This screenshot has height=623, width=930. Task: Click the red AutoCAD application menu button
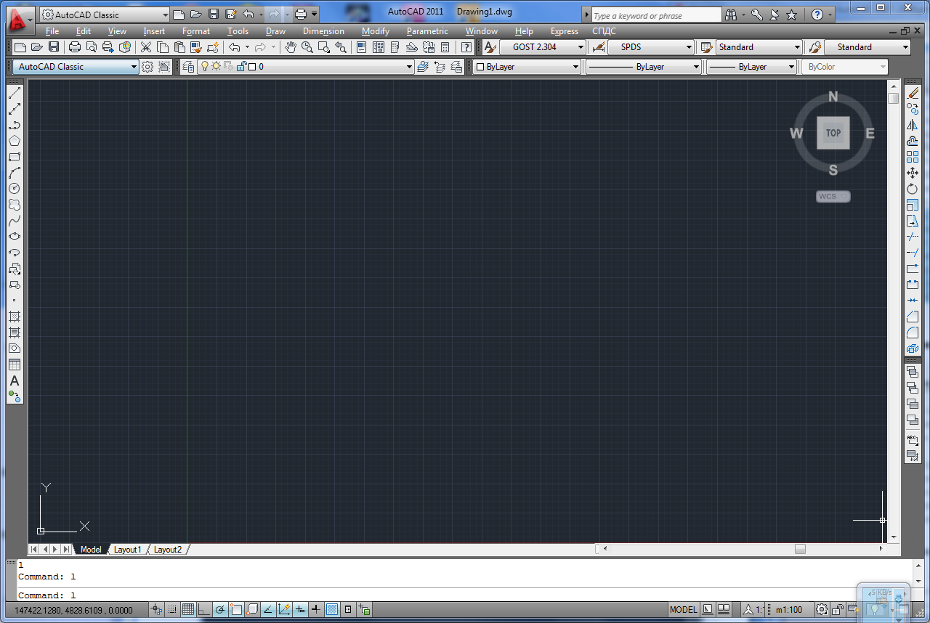click(20, 19)
